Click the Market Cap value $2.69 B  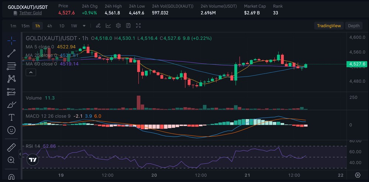[x=252, y=13]
